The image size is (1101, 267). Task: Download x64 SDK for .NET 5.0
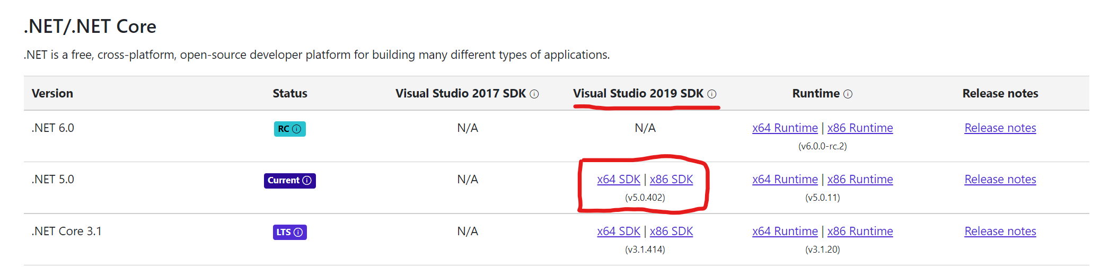(619, 179)
